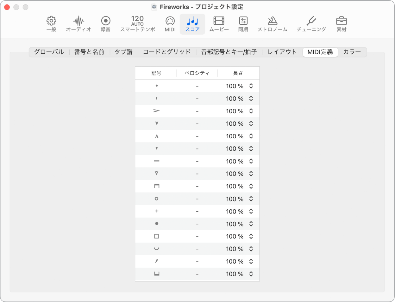Open the 同期 settings icon
This screenshot has height=302, width=395.
(242, 24)
